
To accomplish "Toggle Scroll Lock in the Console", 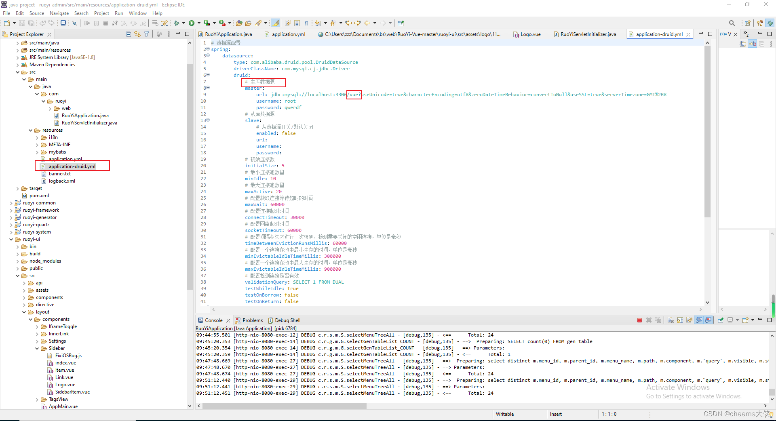I will [x=680, y=320].
